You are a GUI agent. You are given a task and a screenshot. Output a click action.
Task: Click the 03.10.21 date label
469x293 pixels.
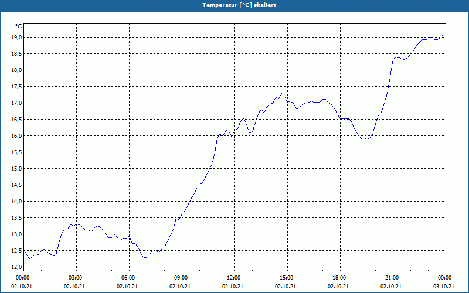(x=444, y=287)
